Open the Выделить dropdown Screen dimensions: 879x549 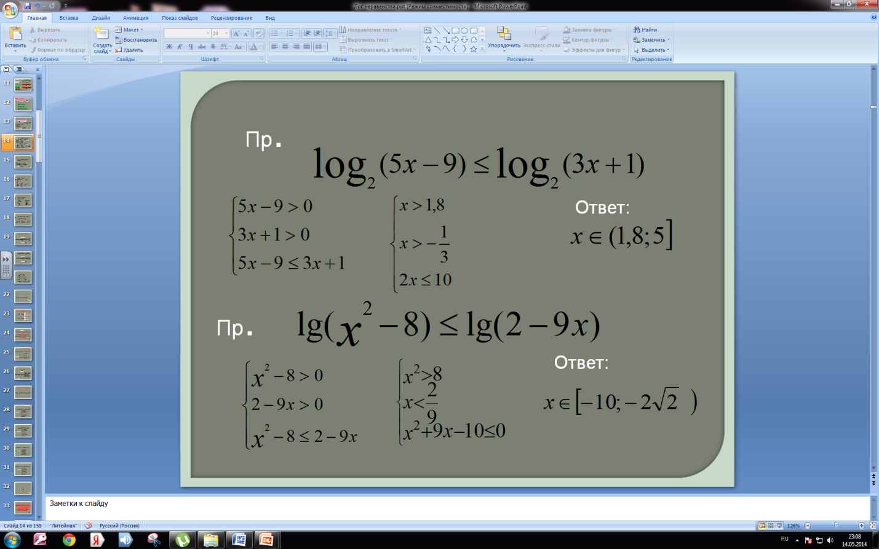tap(651, 50)
